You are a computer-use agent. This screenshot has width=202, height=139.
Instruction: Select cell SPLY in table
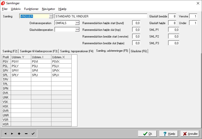[x=21, y=75]
